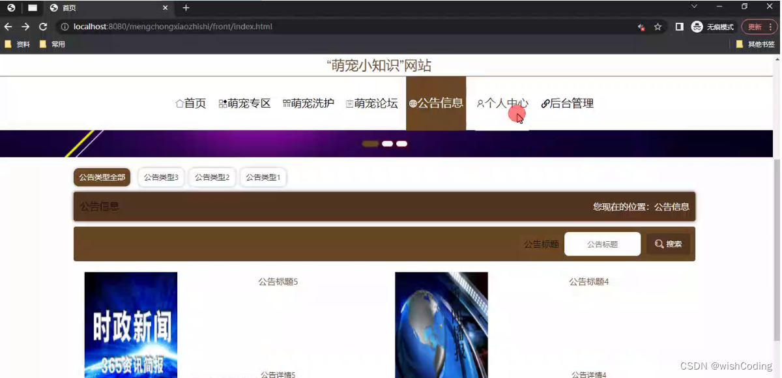This screenshot has height=378, width=782.
Task: Click the person icon next to 个人中心
Action: (482, 103)
